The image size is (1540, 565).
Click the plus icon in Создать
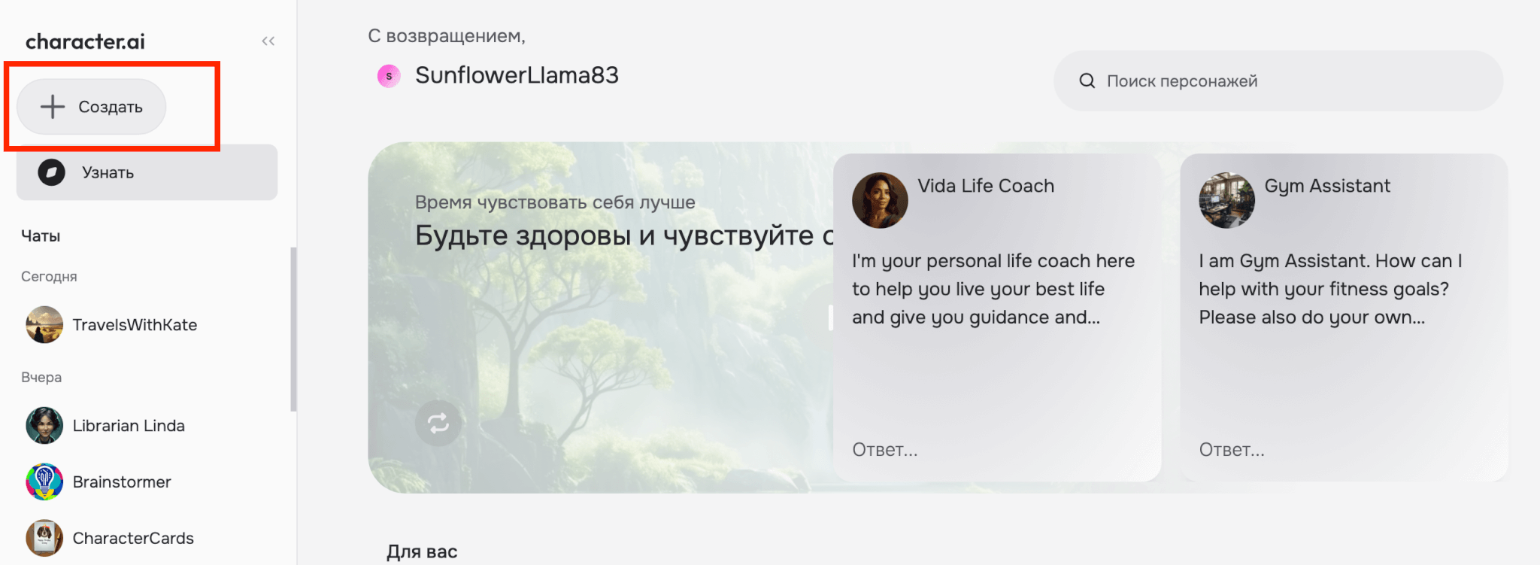pyautogui.click(x=53, y=107)
